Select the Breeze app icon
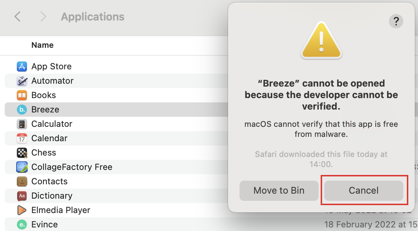 [x=22, y=110]
